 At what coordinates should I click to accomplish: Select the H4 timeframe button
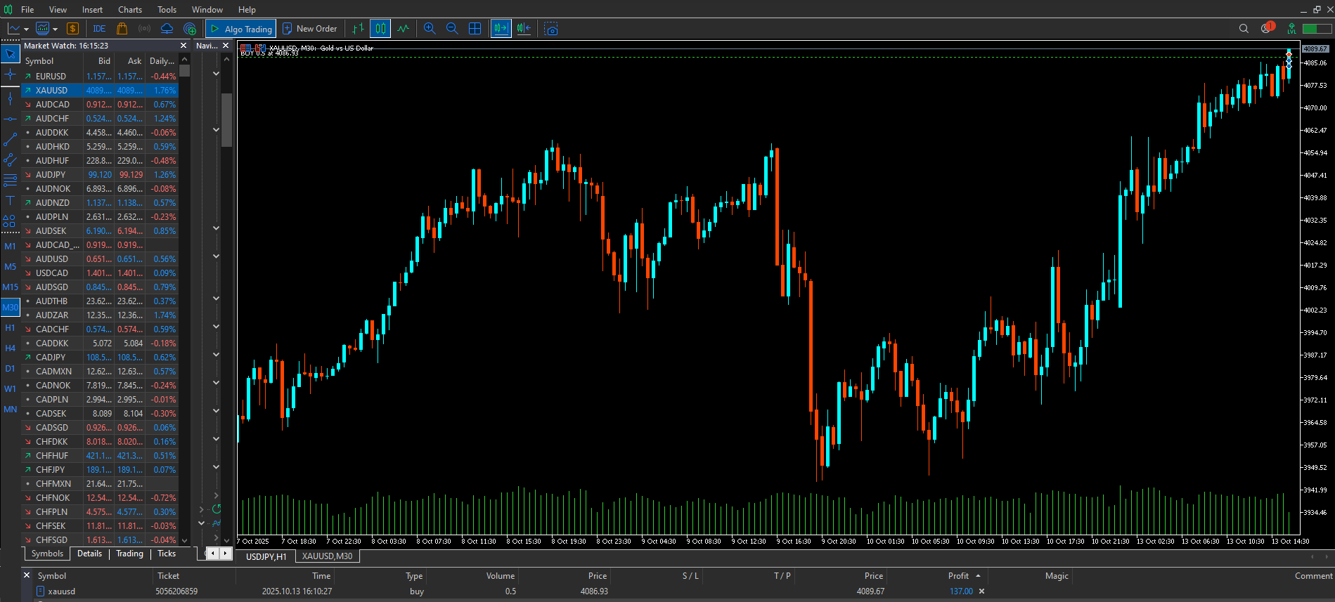tap(10, 348)
